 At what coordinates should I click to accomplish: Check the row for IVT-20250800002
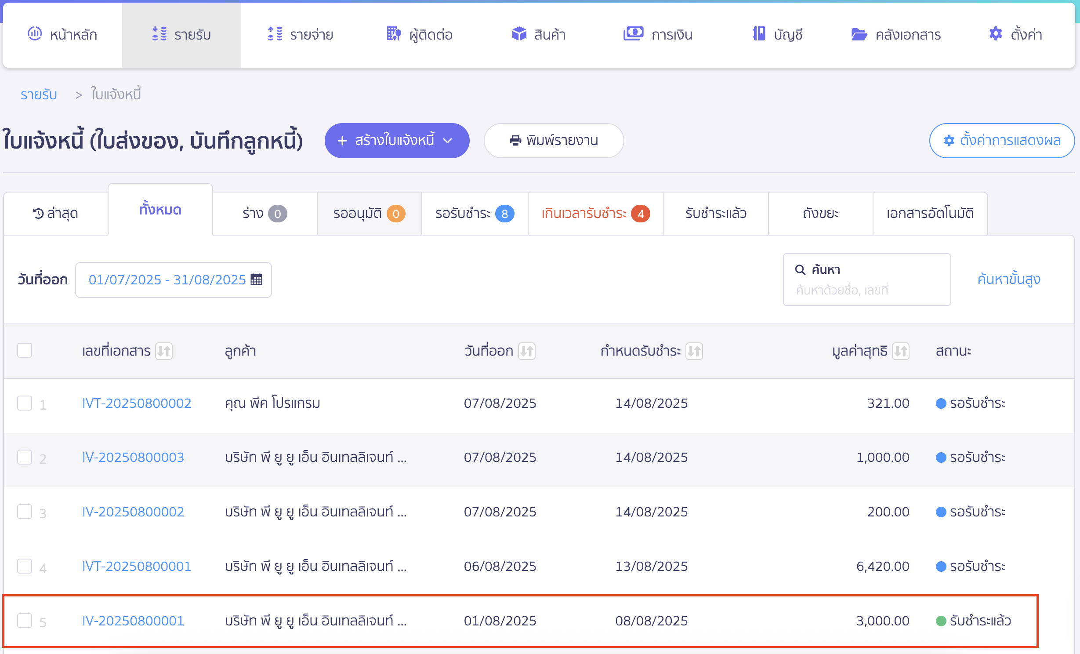tap(25, 403)
